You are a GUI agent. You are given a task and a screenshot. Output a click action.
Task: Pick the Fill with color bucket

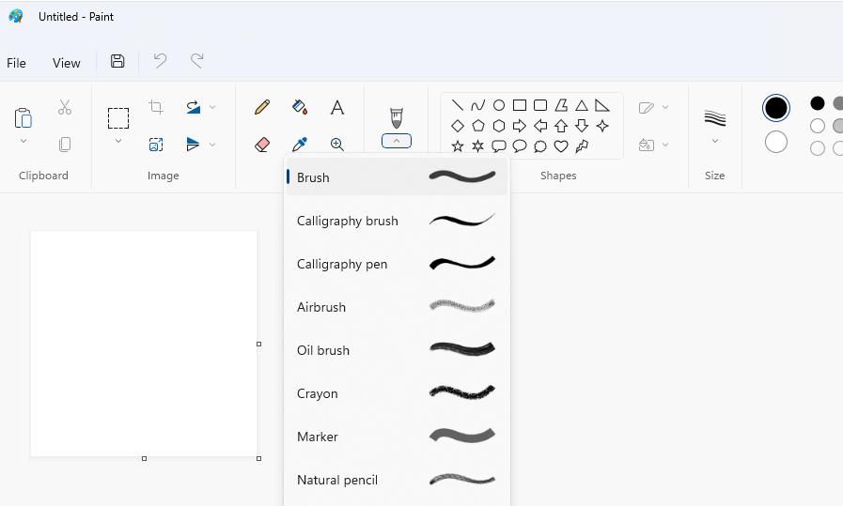300,108
